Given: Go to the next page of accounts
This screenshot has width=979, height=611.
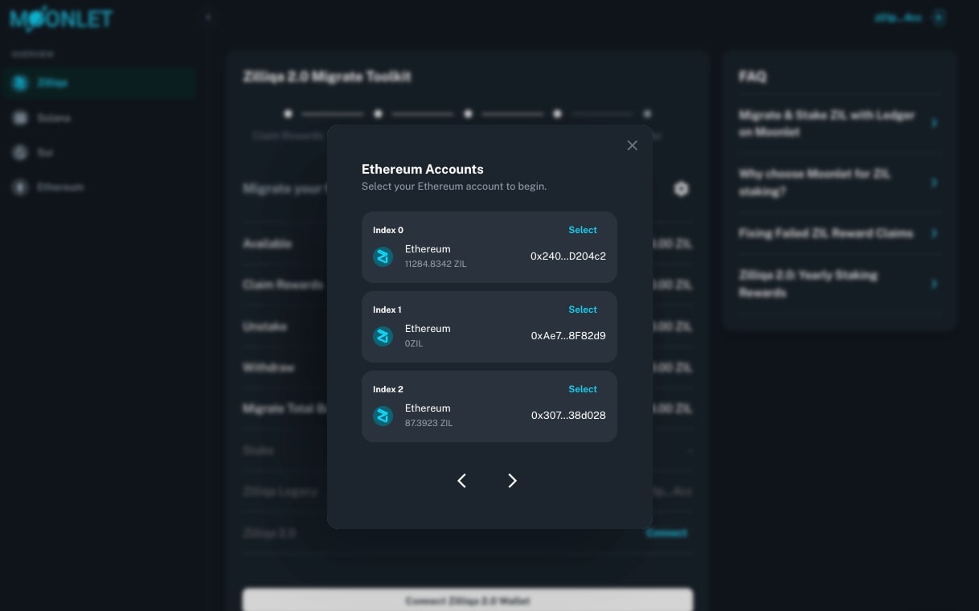Looking at the screenshot, I should [x=512, y=481].
